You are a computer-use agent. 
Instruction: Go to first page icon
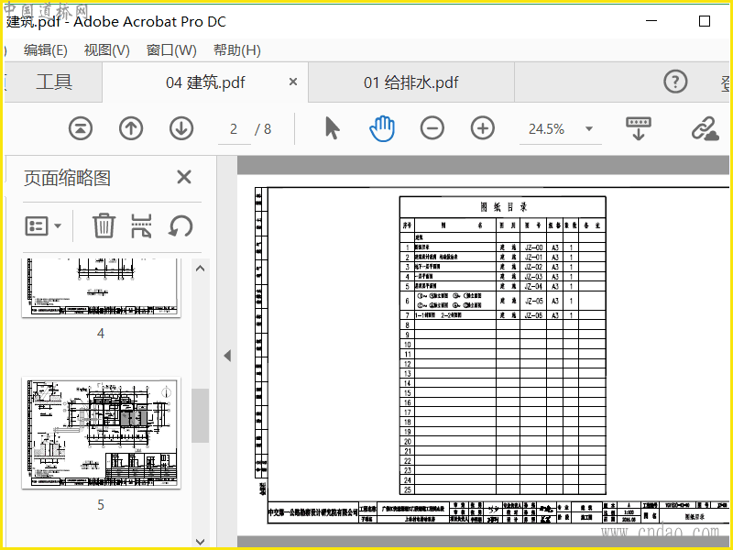tap(81, 128)
